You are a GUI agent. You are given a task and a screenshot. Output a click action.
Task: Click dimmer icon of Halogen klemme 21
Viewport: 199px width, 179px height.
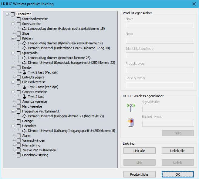click(24, 116)
